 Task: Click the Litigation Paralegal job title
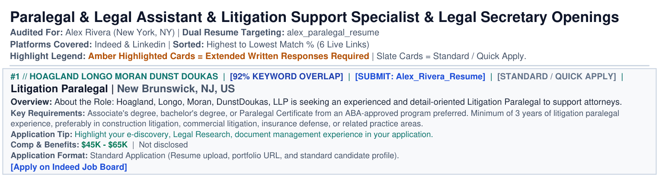[59, 89]
